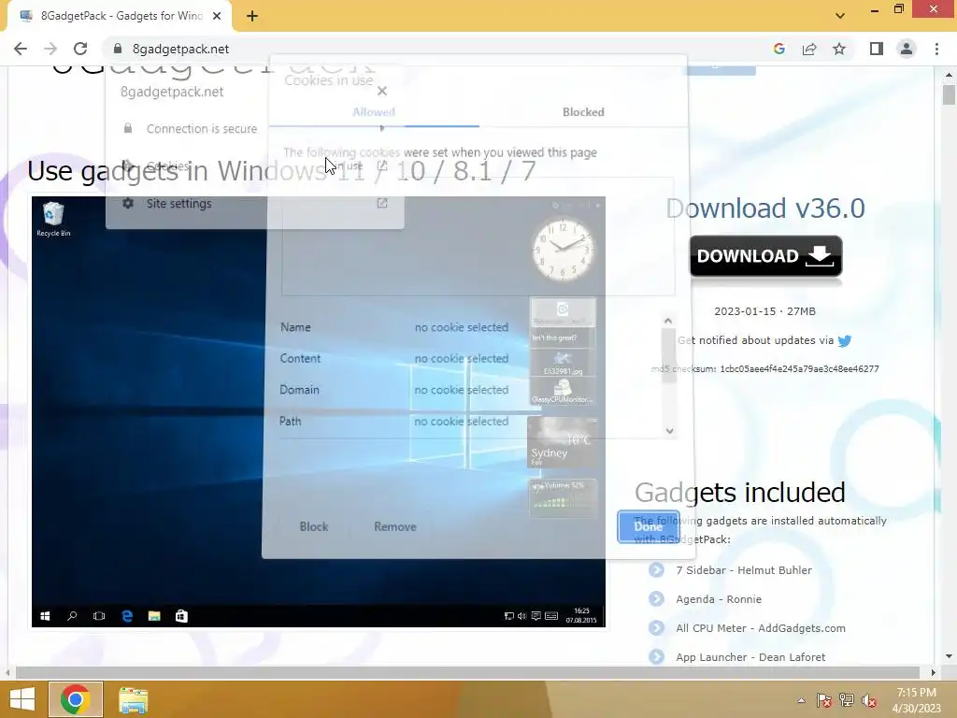
Task: Click the taskbar clock showing 7:15 PM
Action: tap(916, 700)
